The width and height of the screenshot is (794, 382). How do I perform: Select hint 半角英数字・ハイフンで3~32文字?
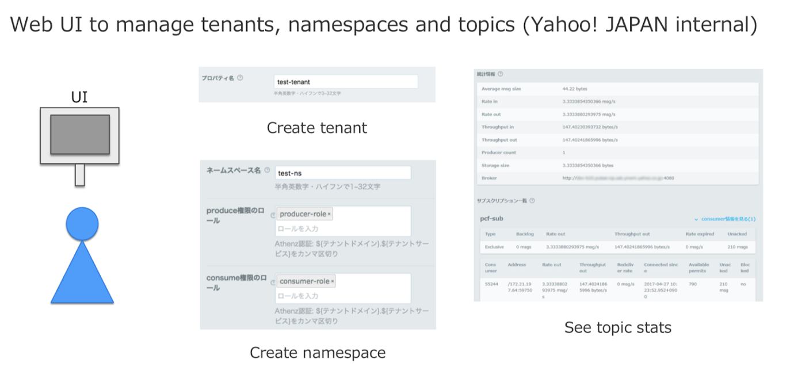coord(308,93)
